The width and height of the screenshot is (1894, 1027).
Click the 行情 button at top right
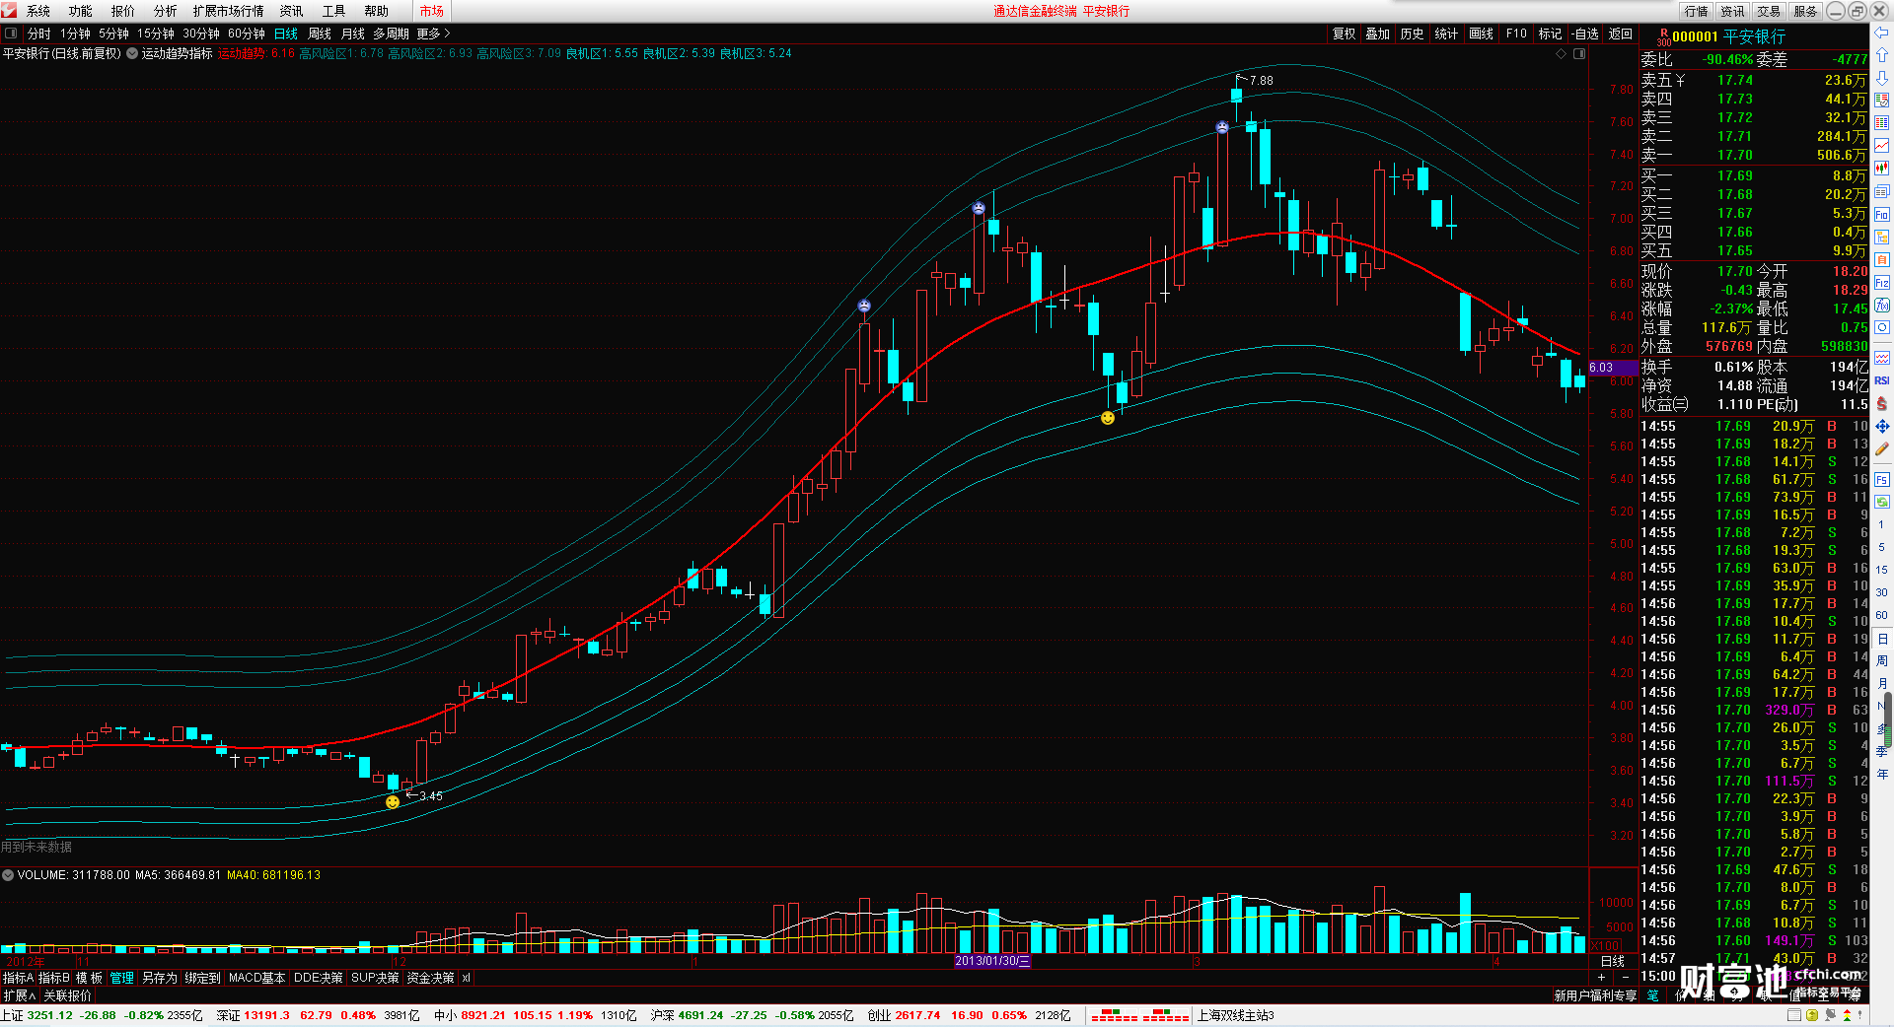click(x=1697, y=11)
